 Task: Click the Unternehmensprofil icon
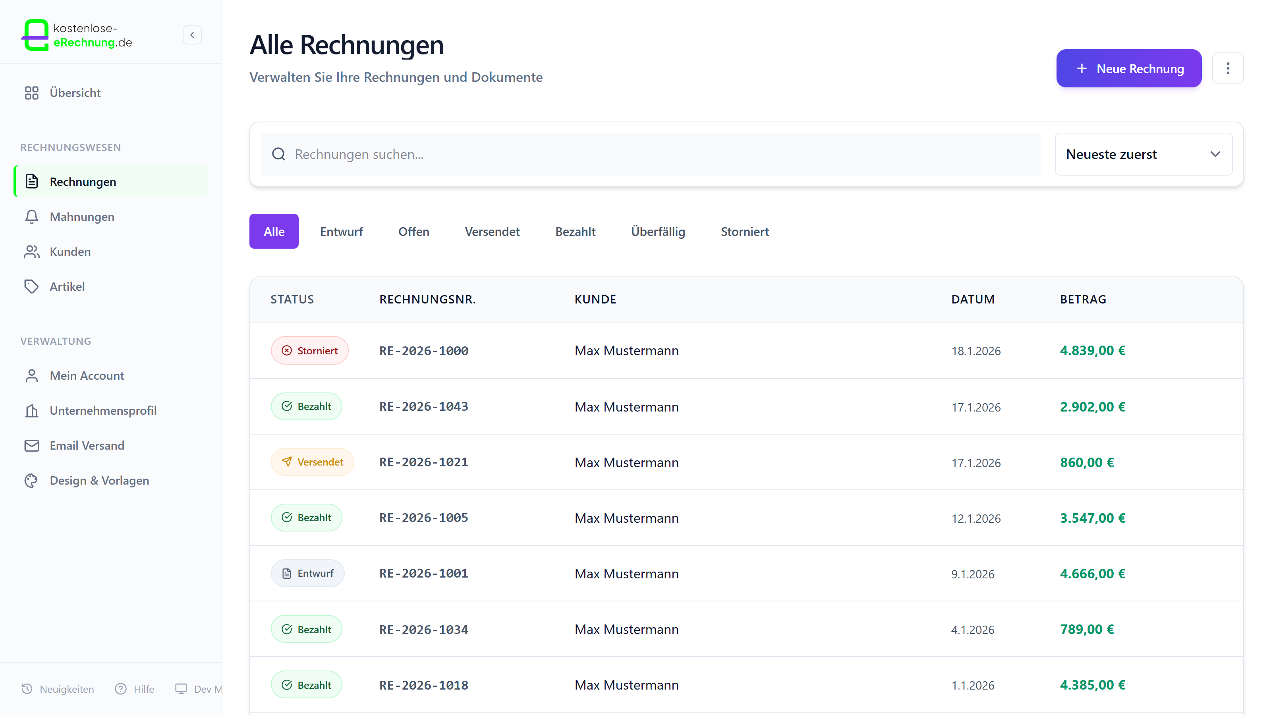click(32, 410)
